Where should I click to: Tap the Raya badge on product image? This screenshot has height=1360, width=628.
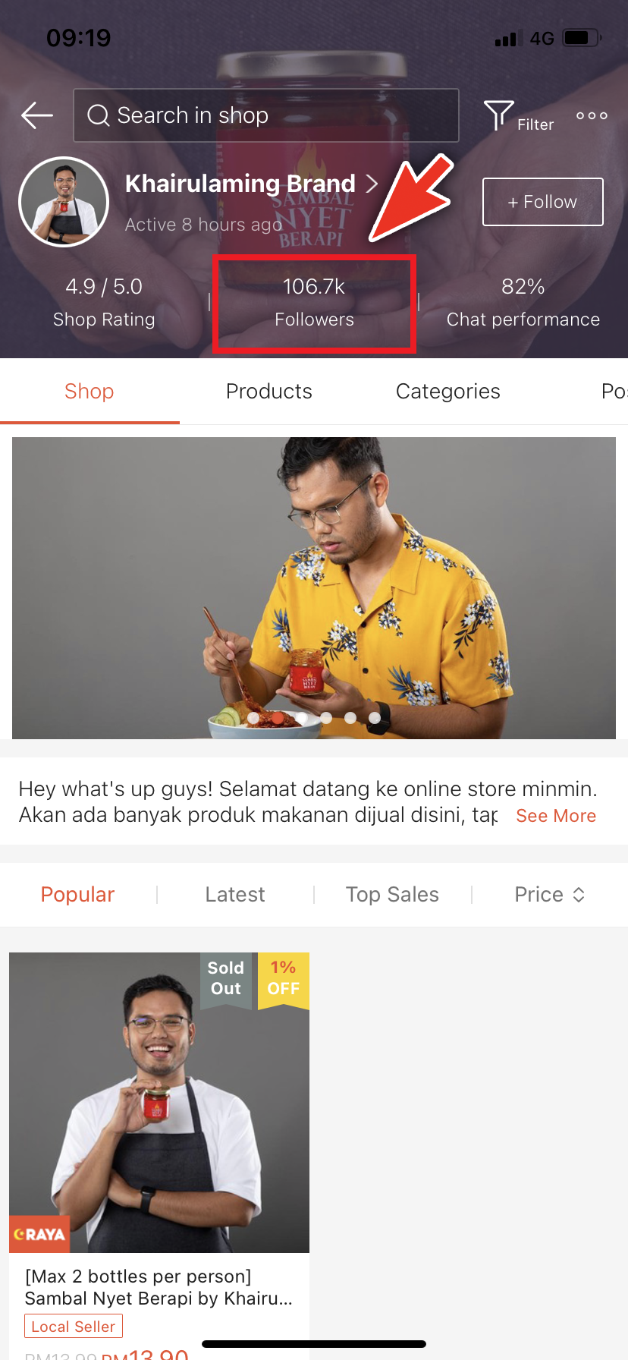[39, 1234]
